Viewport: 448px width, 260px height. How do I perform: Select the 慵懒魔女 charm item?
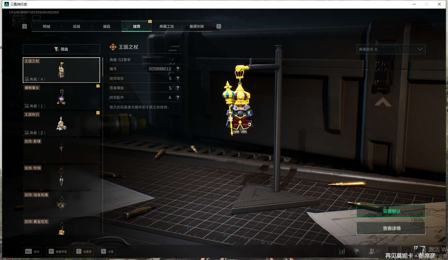(x=61, y=97)
